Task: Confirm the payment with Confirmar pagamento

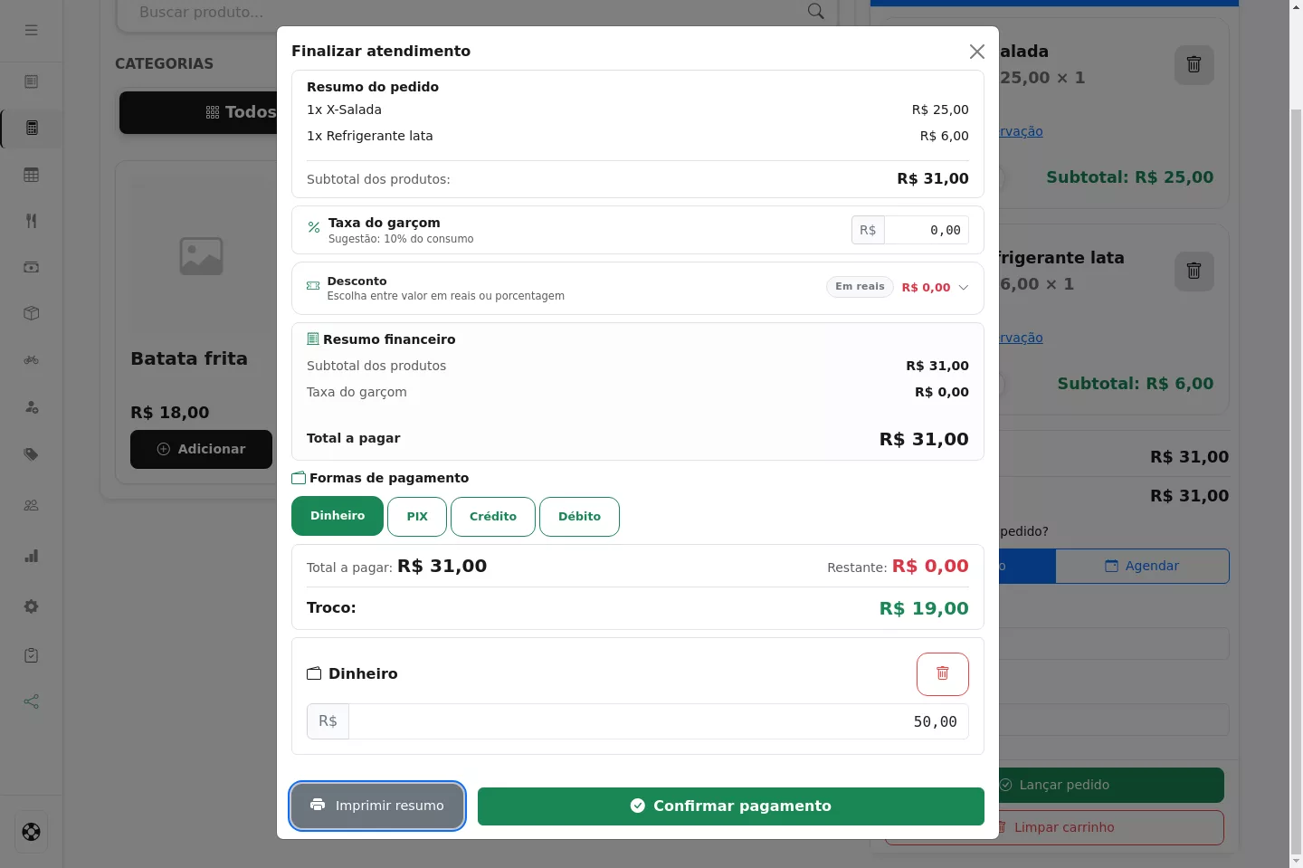Action: pyautogui.click(x=731, y=806)
